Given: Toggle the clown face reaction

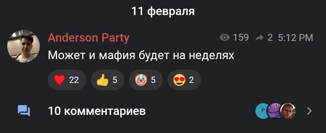Looking at the screenshot, I should tap(146, 80).
